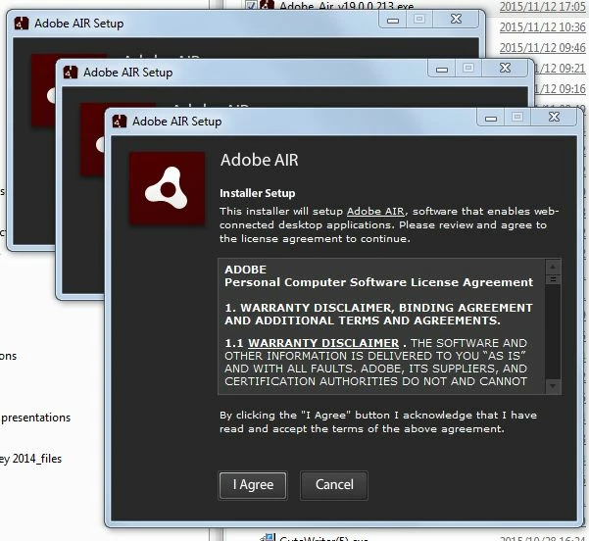Click the WARRANTY DISCLAIMER underlined heading
Image resolution: width=589 pixels, height=541 pixels.
pos(323,343)
